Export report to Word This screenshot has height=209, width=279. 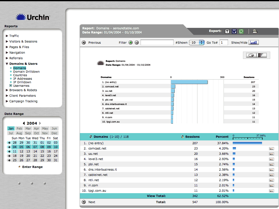click(234, 31)
